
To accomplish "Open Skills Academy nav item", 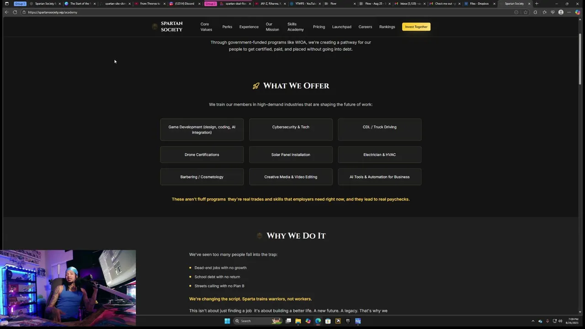I will click(x=295, y=27).
